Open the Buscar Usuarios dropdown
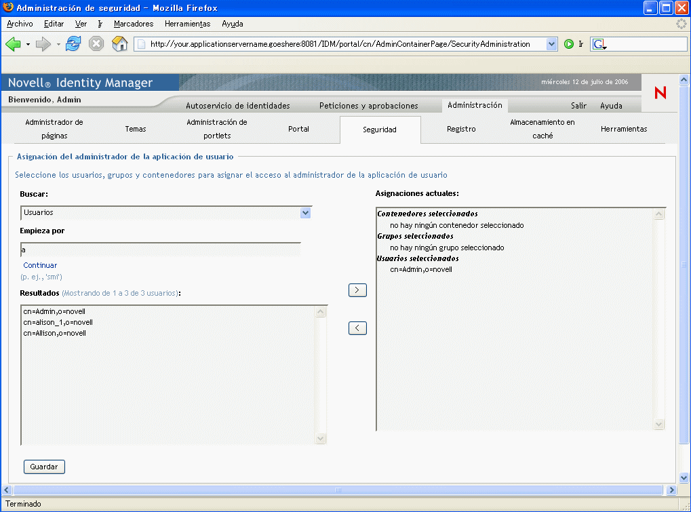 (305, 213)
